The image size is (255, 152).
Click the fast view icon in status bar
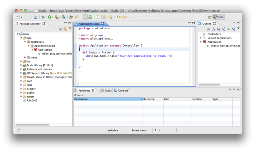[x=18, y=130]
